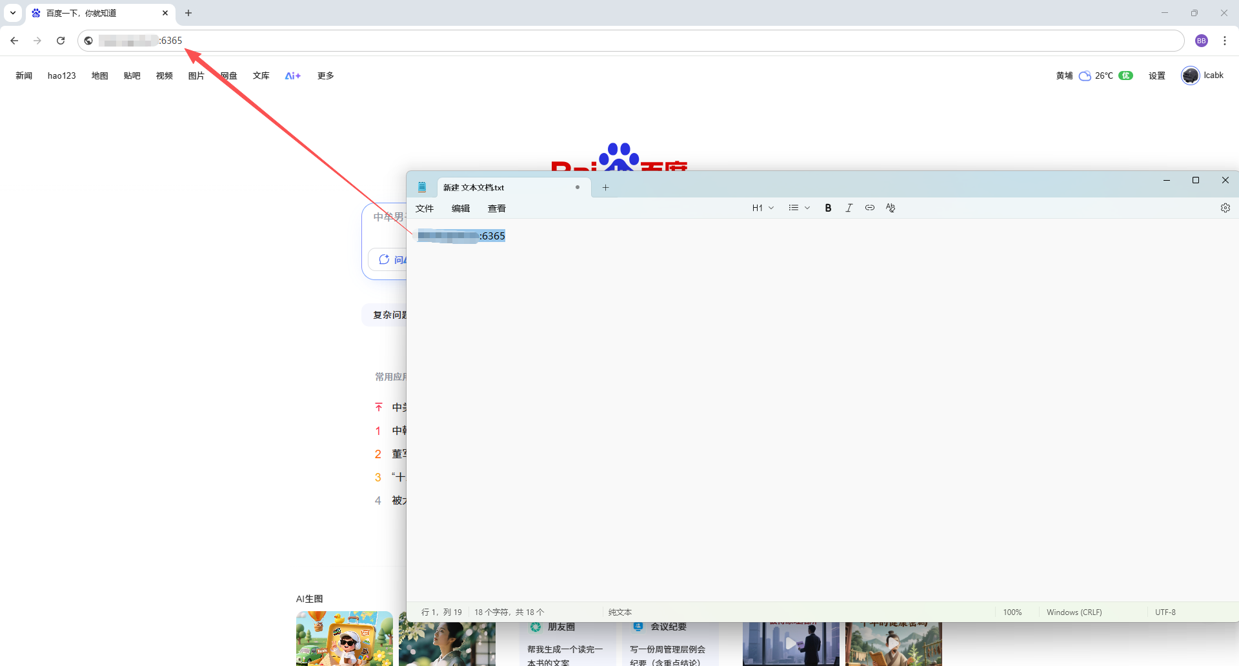Open the 查看 menu in Notepad
1239x666 pixels.
point(497,208)
